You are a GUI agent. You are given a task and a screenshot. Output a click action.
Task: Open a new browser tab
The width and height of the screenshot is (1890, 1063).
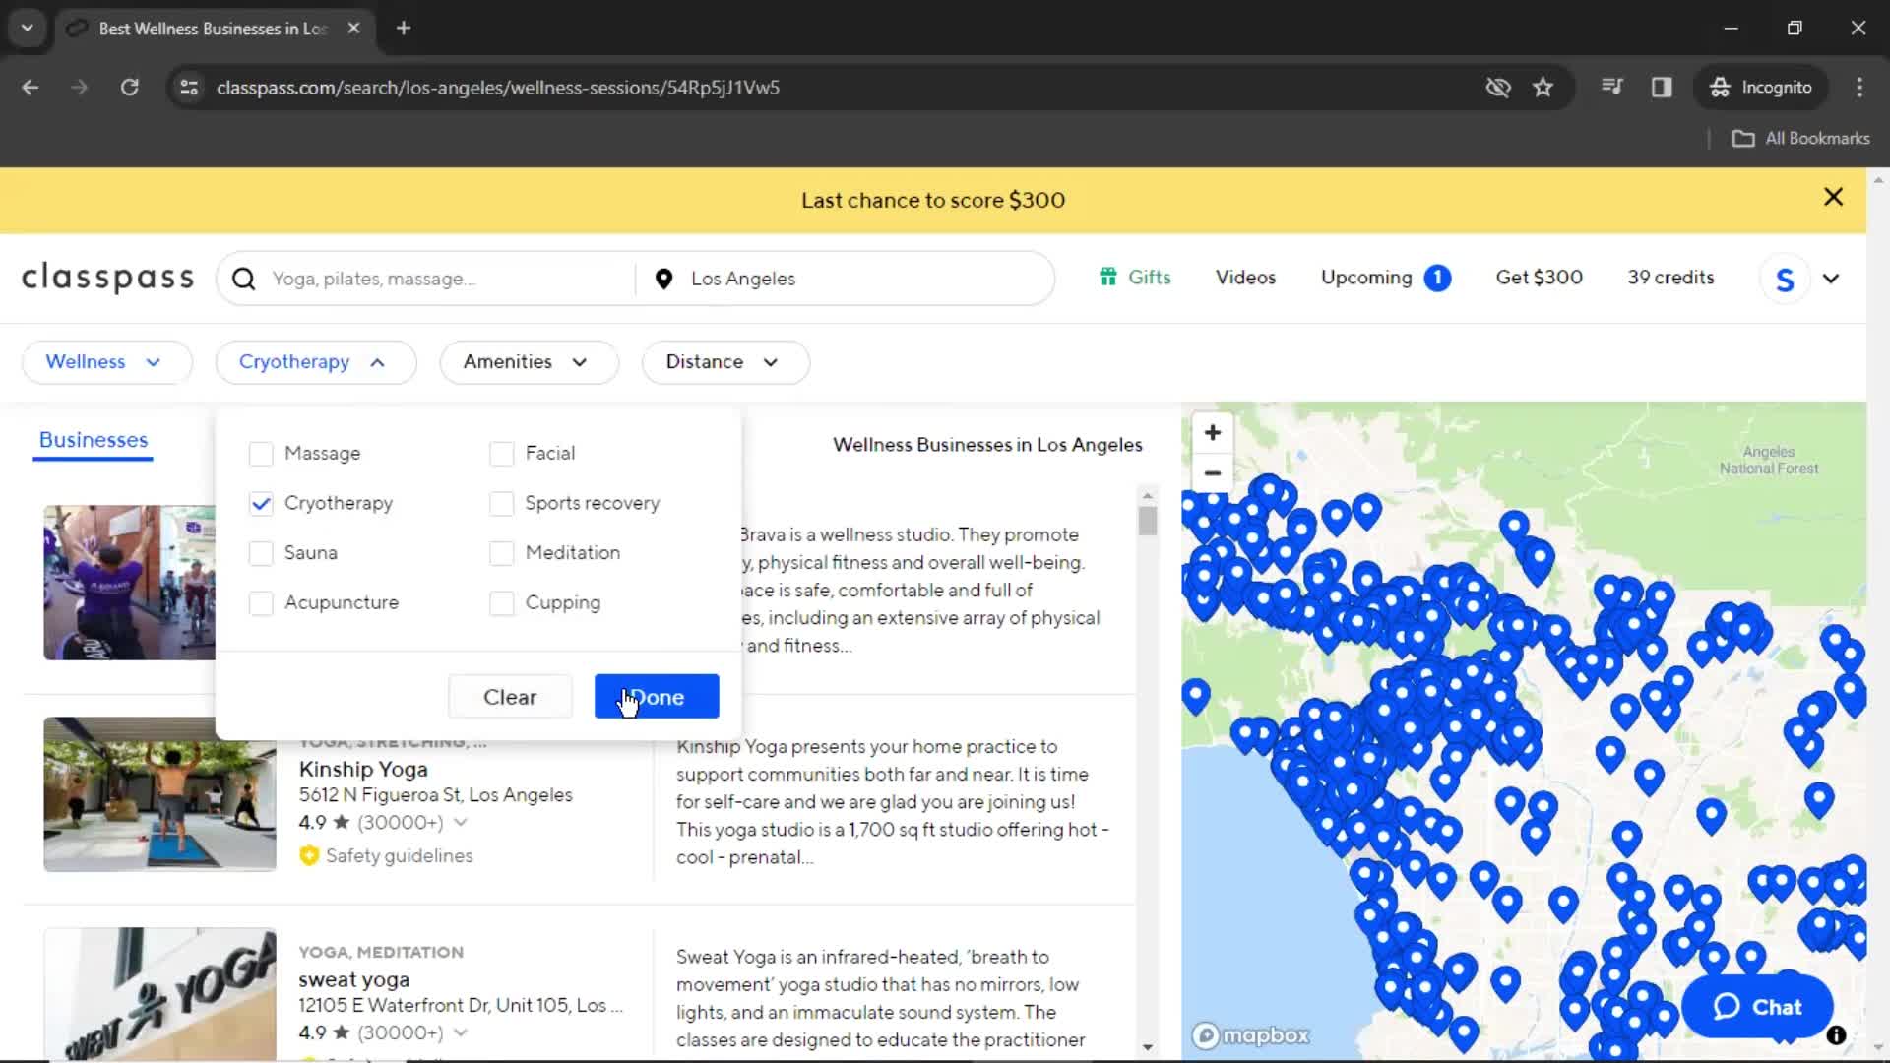[x=404, y=29]
